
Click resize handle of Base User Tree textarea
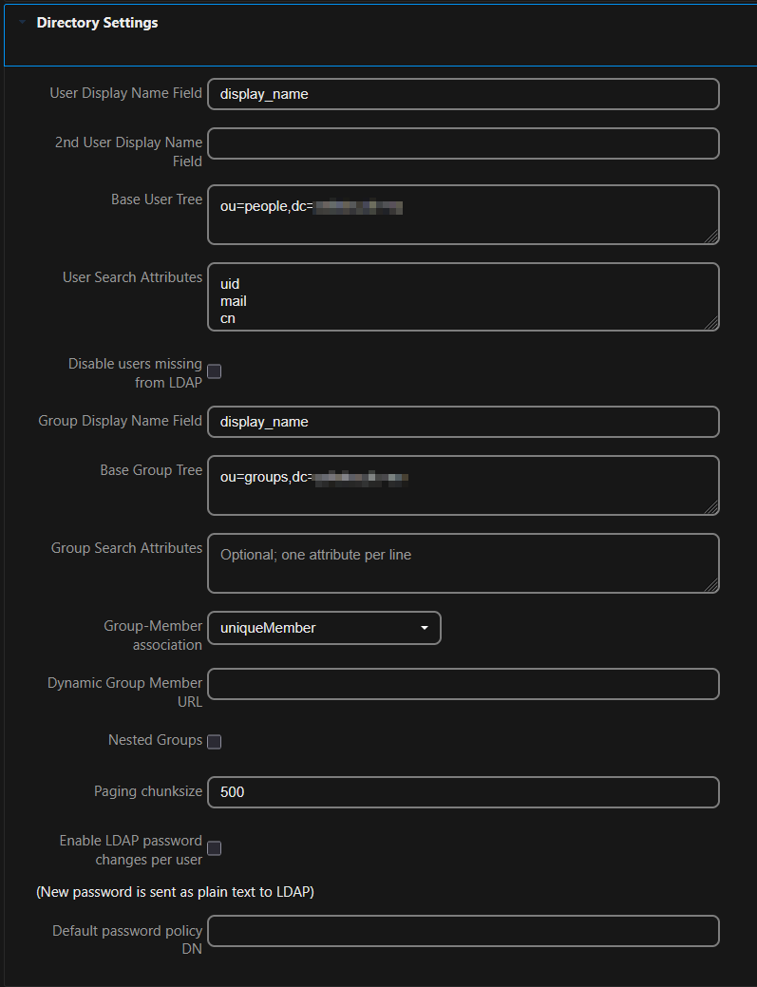(x=711, y=237)
